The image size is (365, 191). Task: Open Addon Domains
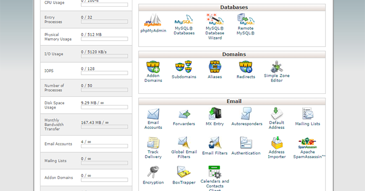[153, 71]
